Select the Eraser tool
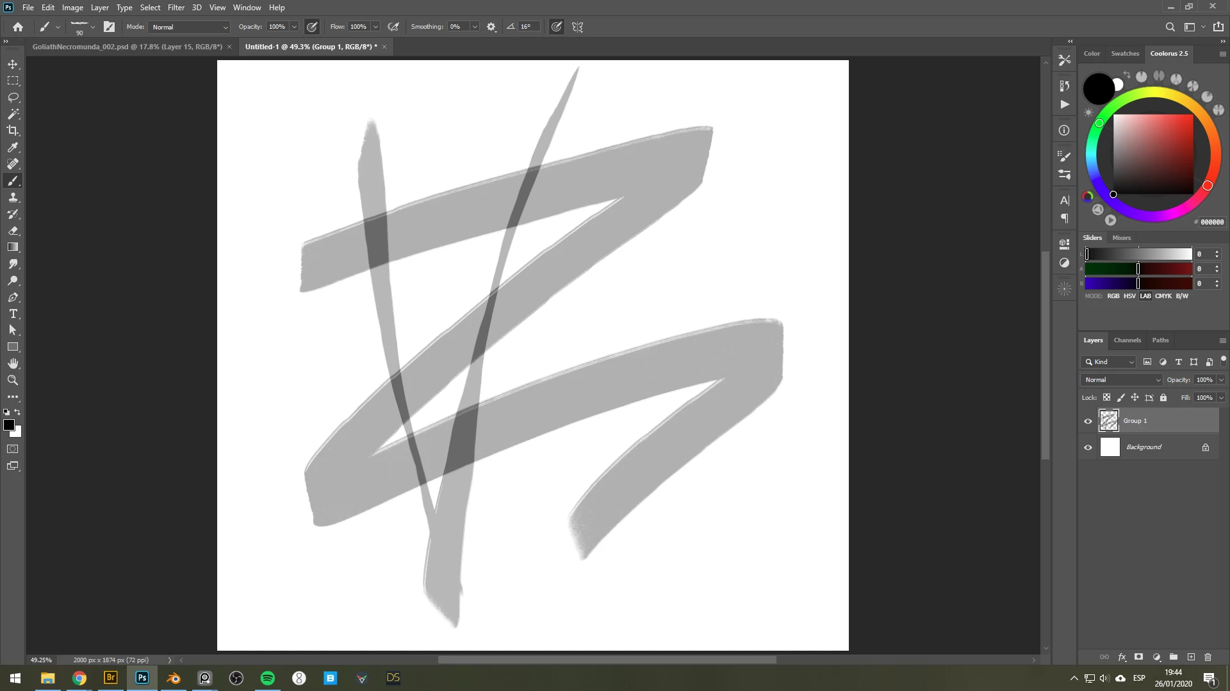The width and height of the screenshot is (1230, 691). tap(13, 230)
